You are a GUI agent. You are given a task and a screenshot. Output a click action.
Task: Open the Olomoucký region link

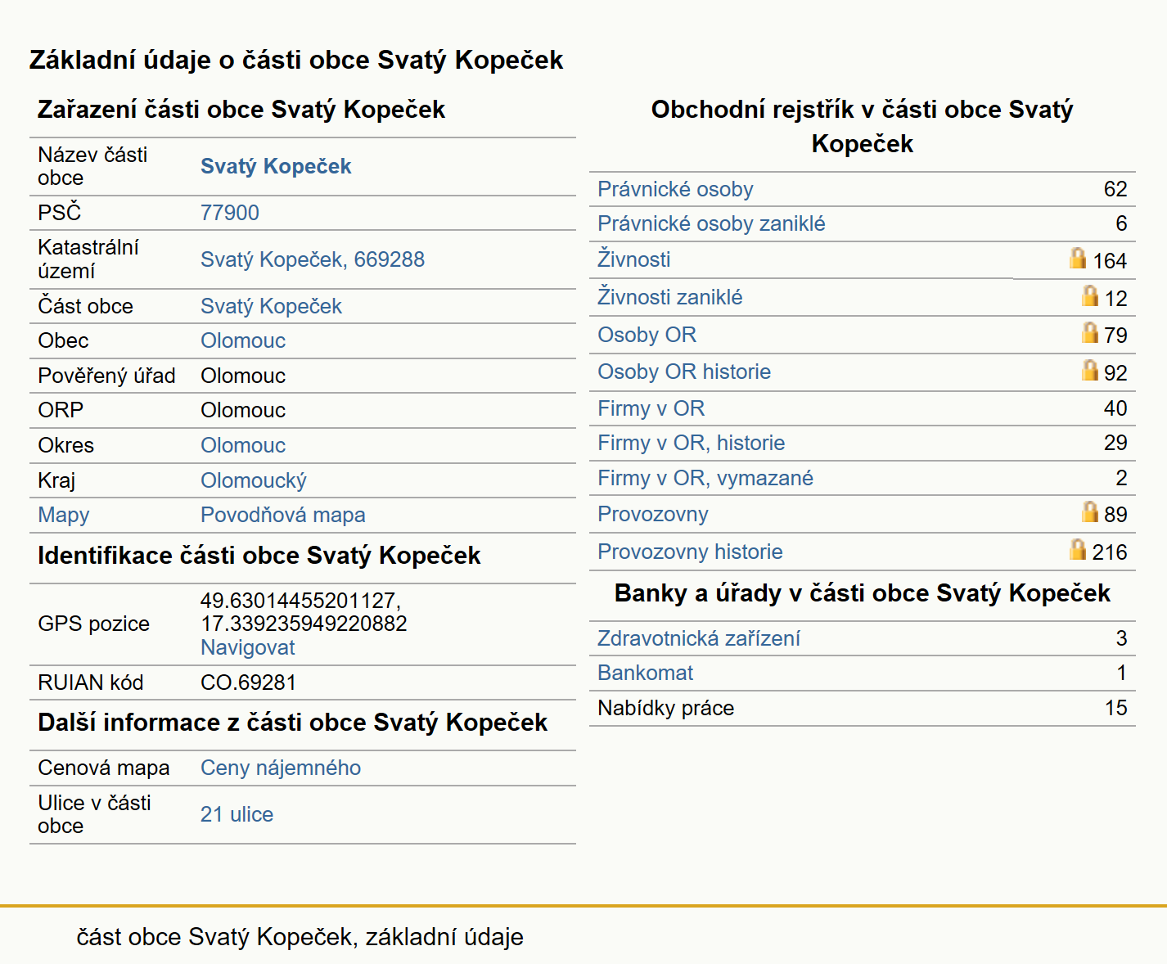[x=254, y=480]
